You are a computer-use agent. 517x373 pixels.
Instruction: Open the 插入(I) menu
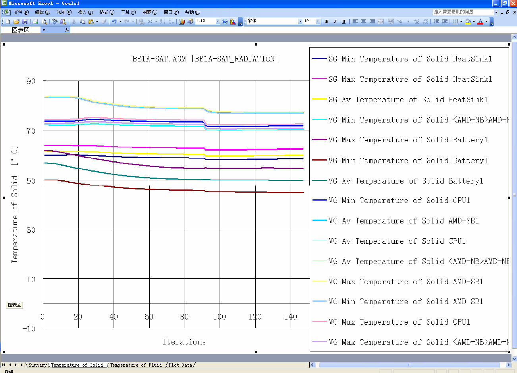(85, 12)
